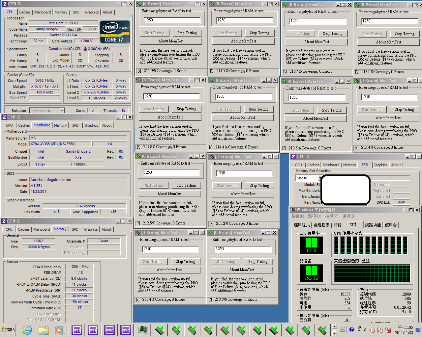Click title icon of MemTest window with 213.3% coverage
Image resolution: width=422 pixels, height=337 pixels.
210,233
